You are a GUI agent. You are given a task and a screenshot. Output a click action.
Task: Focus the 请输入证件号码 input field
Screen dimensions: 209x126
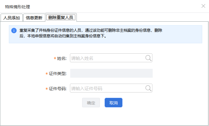pos(107,88)
